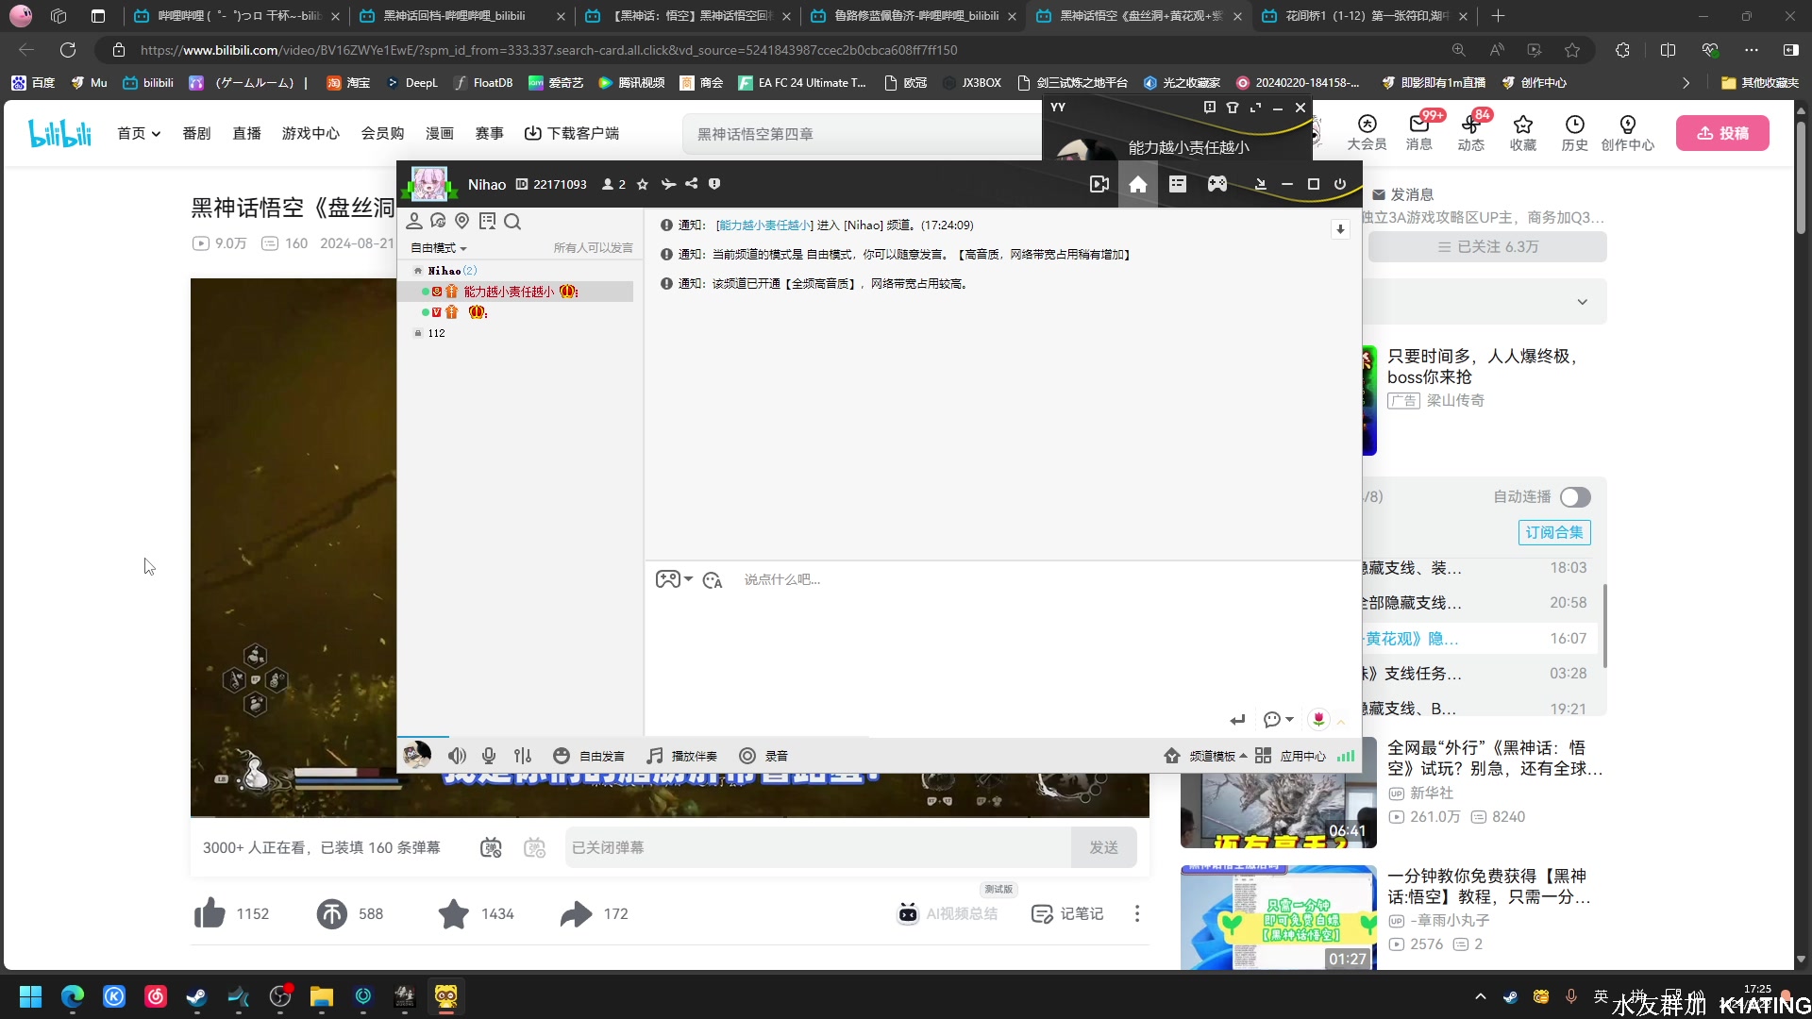The image size is (1812, 1019).
Task: Open 应用中心 in YY
Action: click(1290, 756)
